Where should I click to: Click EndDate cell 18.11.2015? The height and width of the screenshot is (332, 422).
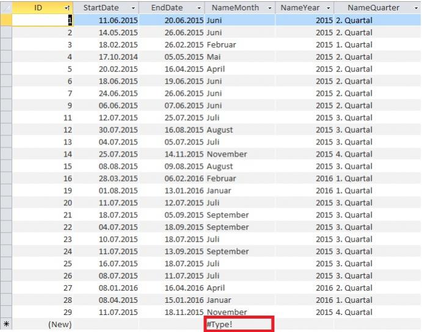click(172, 312)
